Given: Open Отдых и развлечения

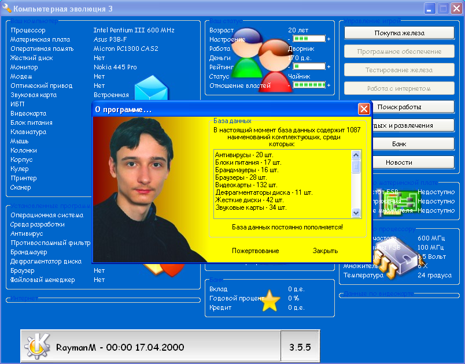Looking at the screenshot, I should [x=413, y=125].
